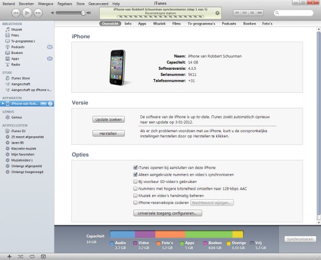Open Onlangs toegevoegd playlist
Screen dimensions: 321x260
click(27, 172)
